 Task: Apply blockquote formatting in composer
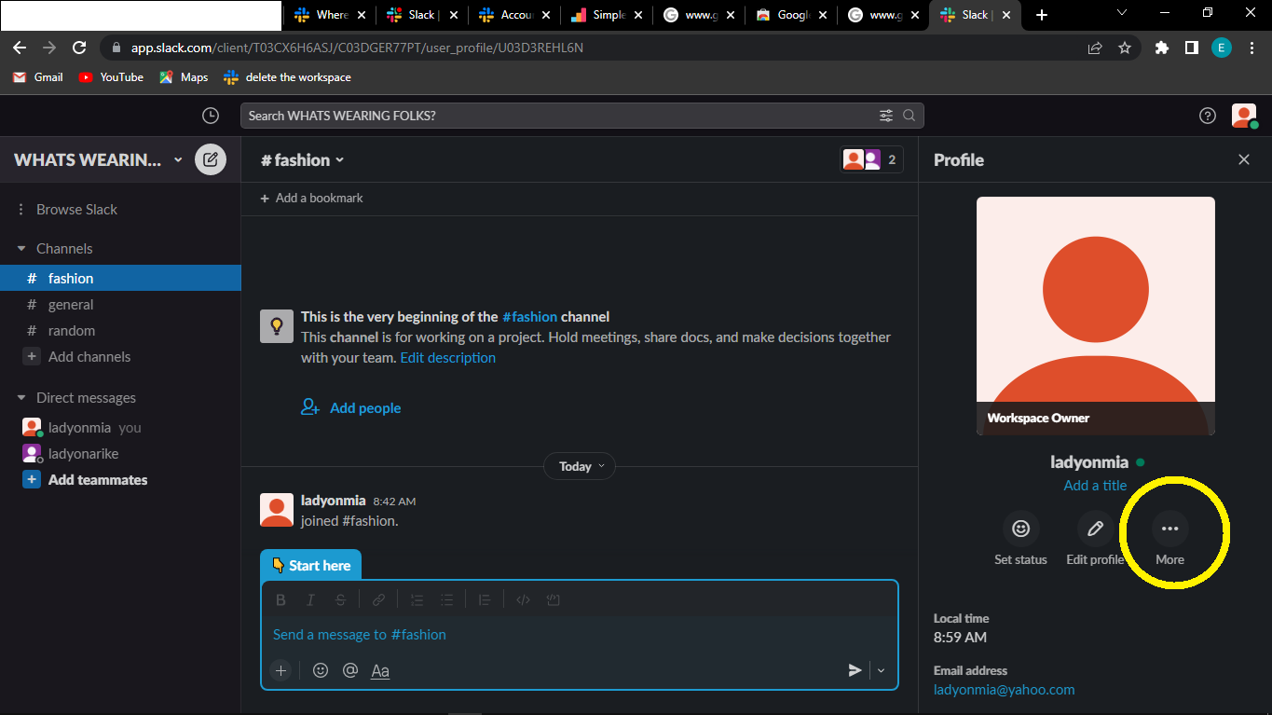click(x=485, y=599)
